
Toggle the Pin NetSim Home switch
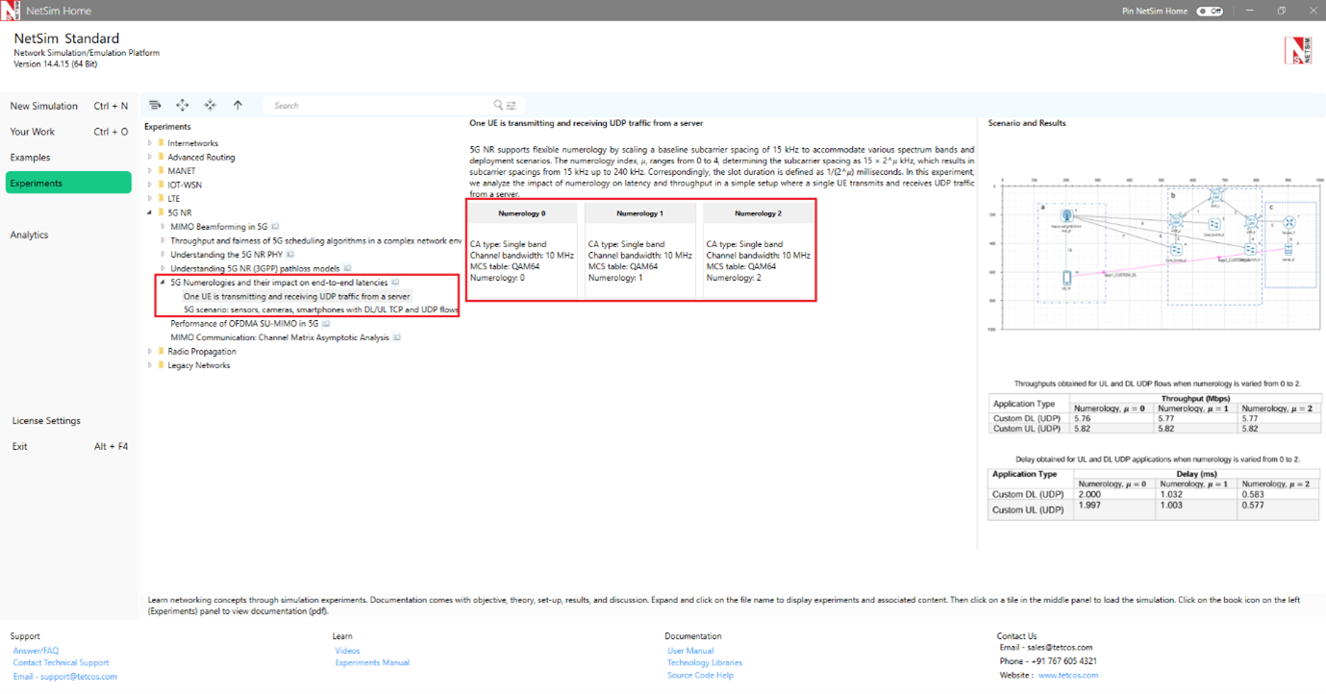1209,12
